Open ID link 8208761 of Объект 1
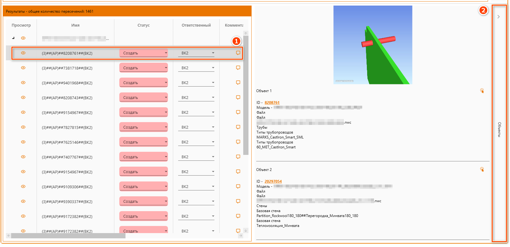This screenshot has width=510, height=247. 272,103
